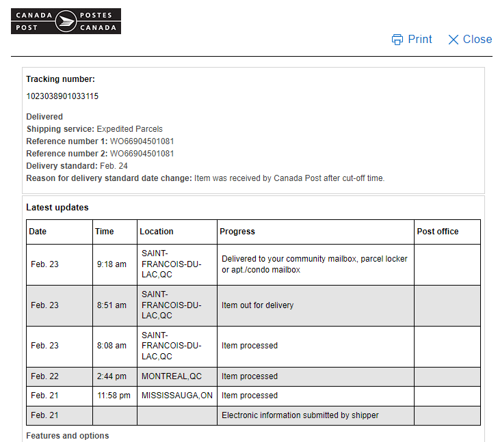The width and height of the screenshot is (498, 442).
Task: Click the MISSISSAUGA,ON location cell
Action: pos(177,396)
